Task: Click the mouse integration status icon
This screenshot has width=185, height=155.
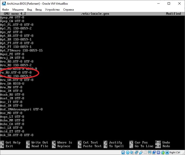Action: pyautogui.click(x=163, y=152)
